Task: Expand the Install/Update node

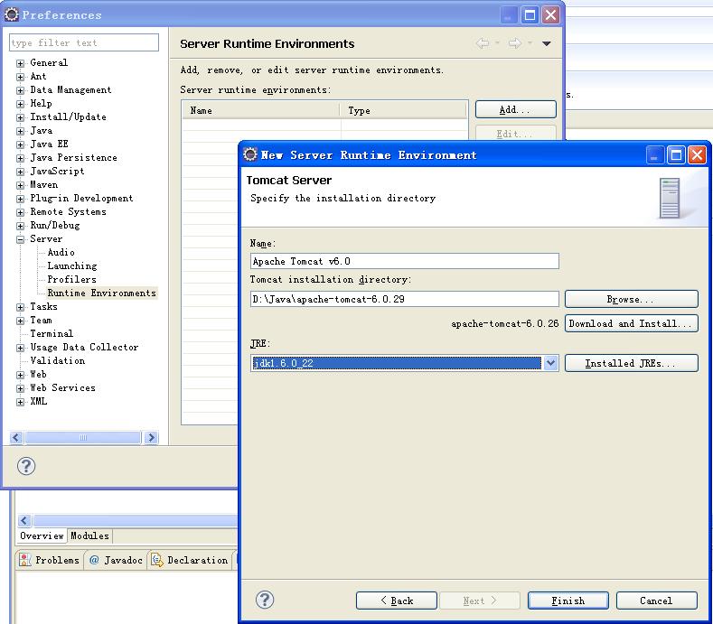Action: 20,117
